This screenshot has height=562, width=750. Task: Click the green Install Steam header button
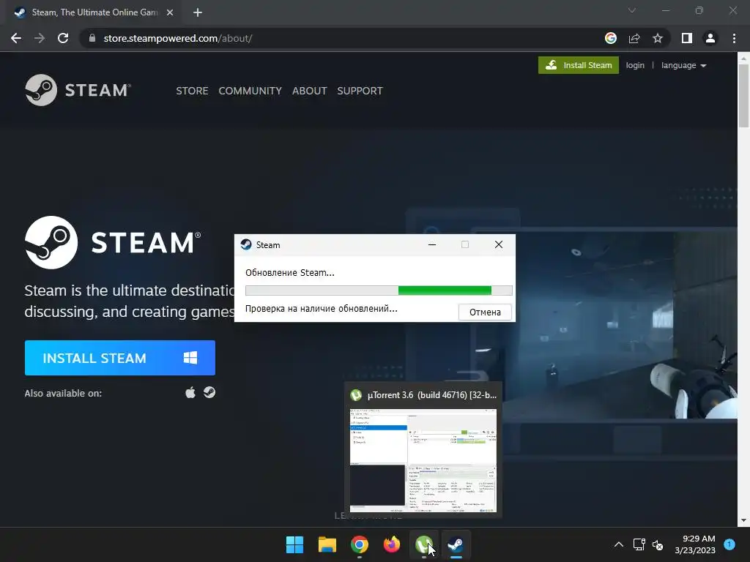pyautogui.click(x=579, y=65)
